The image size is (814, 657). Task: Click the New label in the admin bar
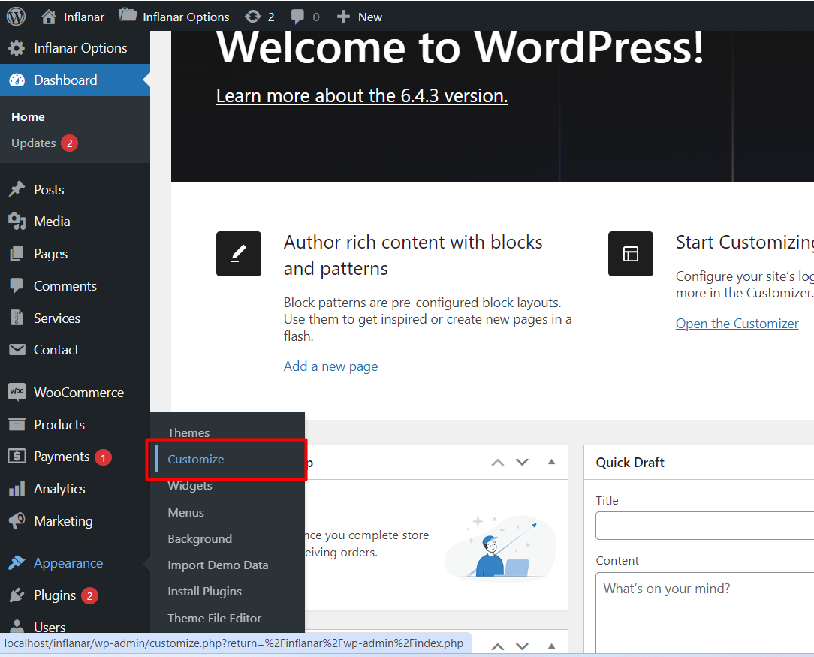370,17
